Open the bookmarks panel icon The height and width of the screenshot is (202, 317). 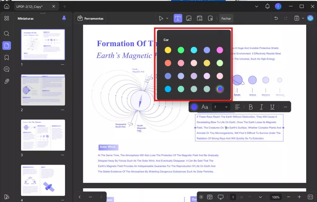[x=7, y=58]
